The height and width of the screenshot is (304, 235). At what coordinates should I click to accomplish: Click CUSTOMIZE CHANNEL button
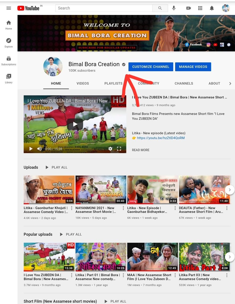(151, 67)
